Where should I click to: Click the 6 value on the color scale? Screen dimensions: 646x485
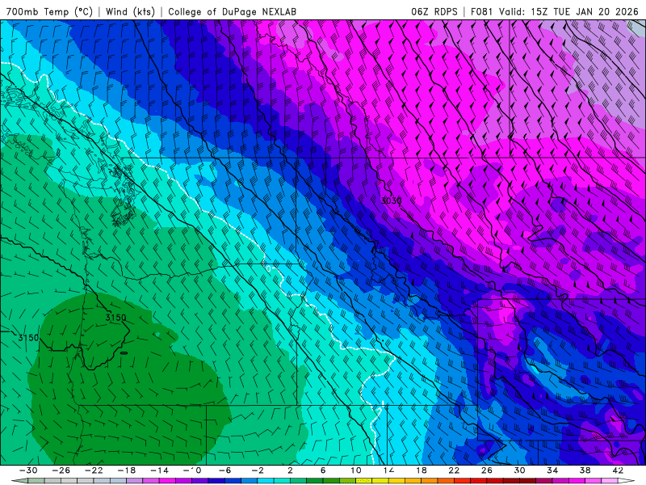tap(324, 470)
